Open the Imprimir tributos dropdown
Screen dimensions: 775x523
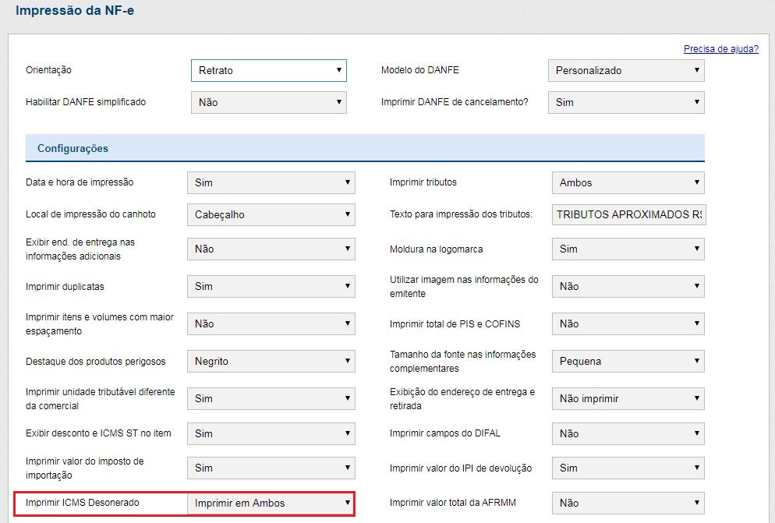pyautogui.click(x=628, y=182)
